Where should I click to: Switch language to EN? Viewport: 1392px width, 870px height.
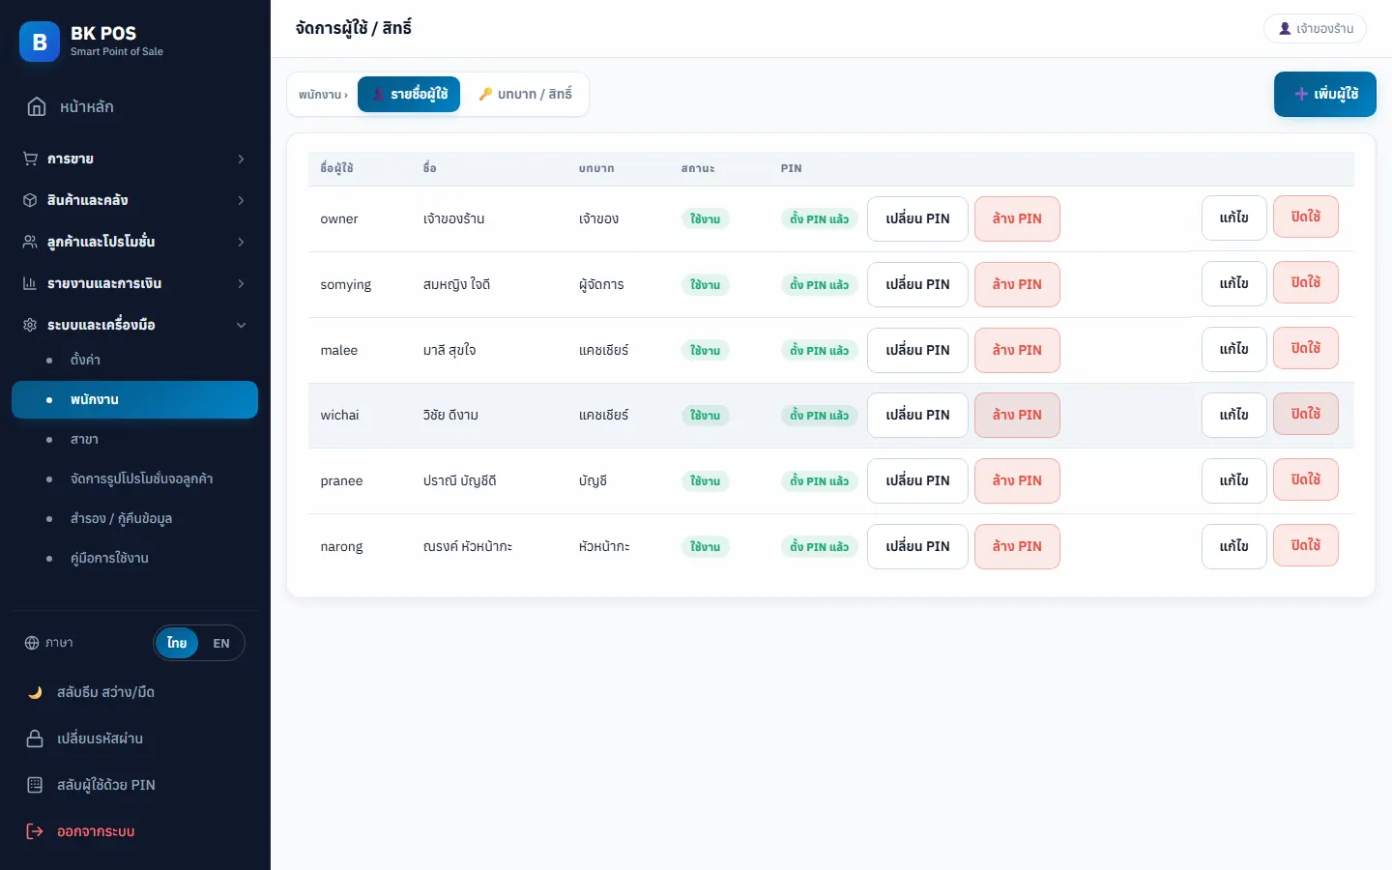click(221, 643)
